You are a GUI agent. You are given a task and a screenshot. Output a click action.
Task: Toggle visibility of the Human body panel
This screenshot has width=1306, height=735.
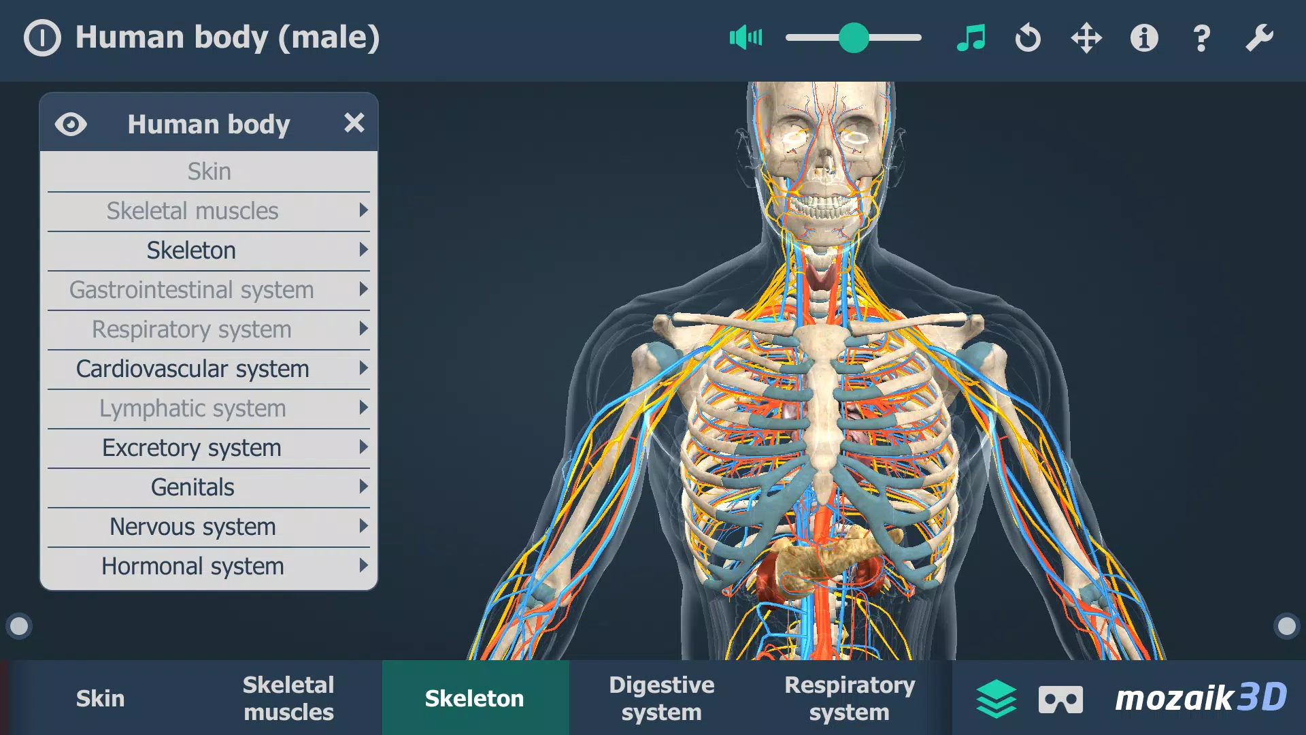(71, 123)
